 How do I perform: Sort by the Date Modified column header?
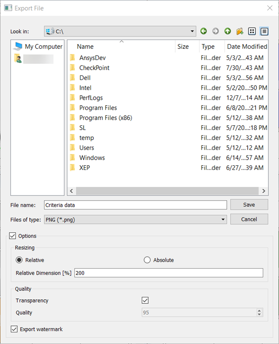pos(246,47)
